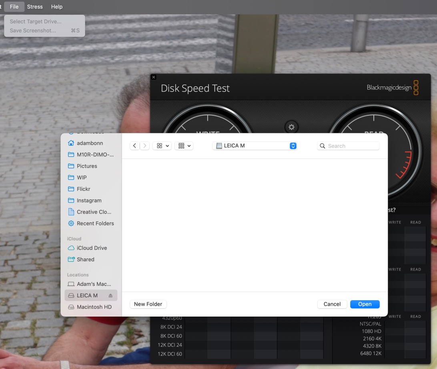Cancel the file selection dialog

pos(332,304)
